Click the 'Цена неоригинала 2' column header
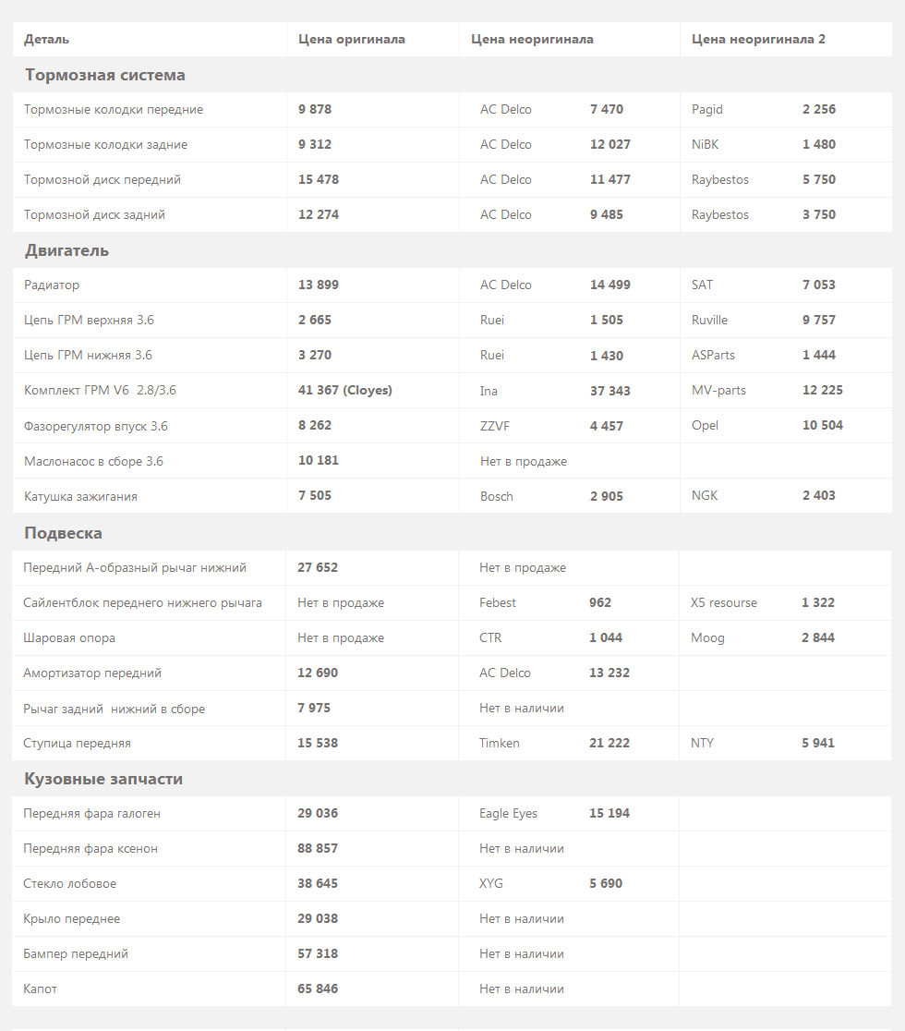905x1031 pixels. [x=758, y=40]
